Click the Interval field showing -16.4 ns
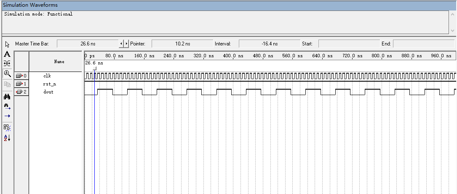 point(269,44)
